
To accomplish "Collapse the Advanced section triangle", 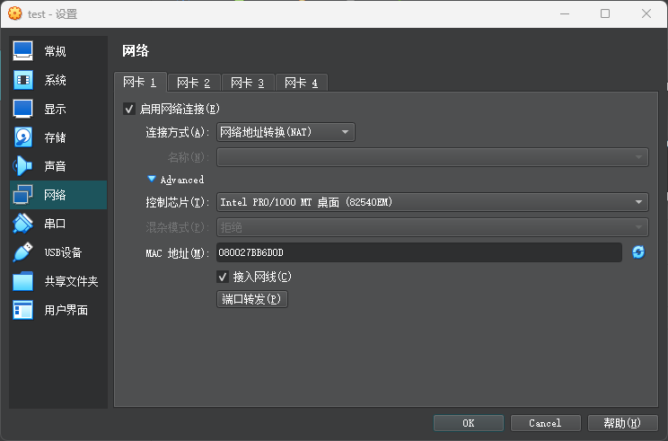I will tap(152, 180).
